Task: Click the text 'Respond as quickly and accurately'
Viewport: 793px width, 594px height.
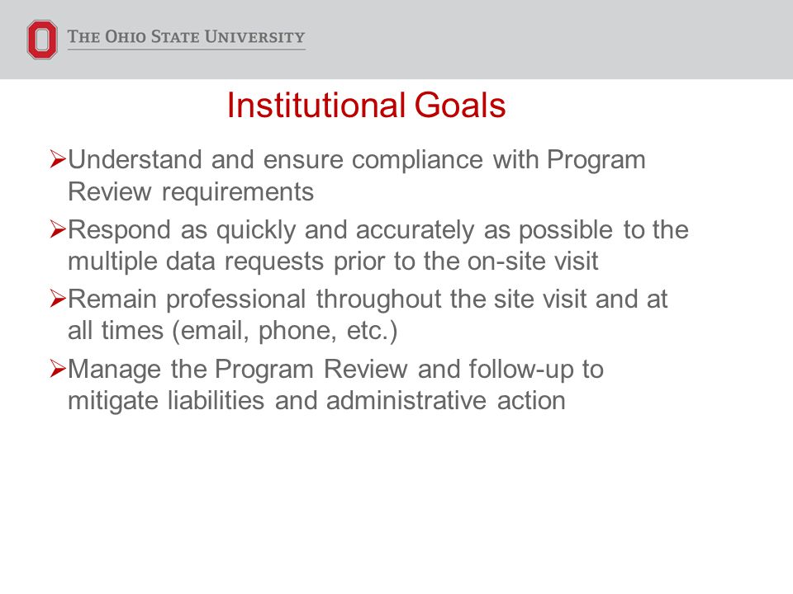Action: point(271,230)
